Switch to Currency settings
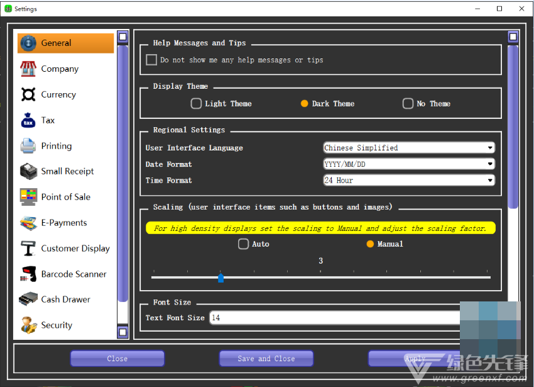Viewport: 534px width, 387px height. (66, 94)
